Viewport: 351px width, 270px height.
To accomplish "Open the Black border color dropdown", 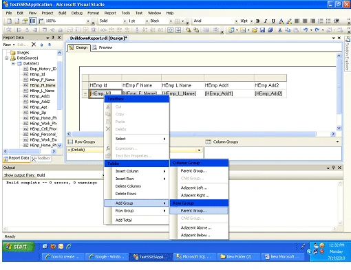I will [171, 21].
